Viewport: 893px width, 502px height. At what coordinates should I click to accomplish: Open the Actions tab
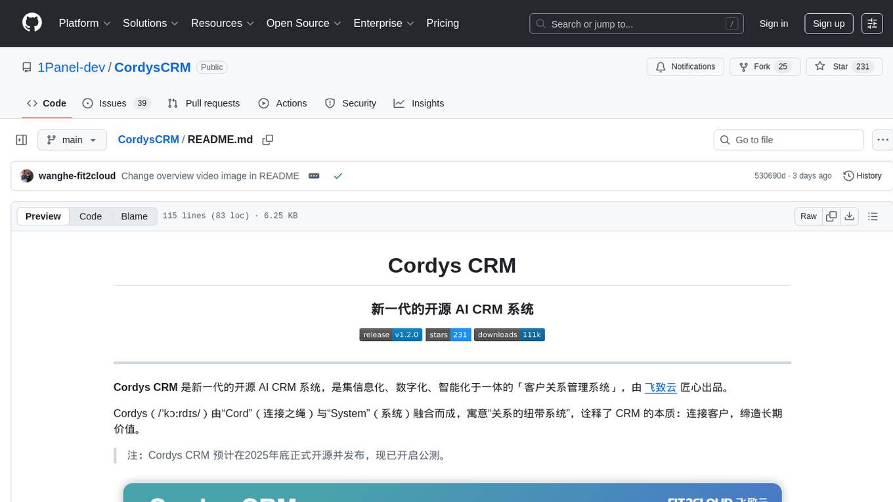click(x=282, y=103)
